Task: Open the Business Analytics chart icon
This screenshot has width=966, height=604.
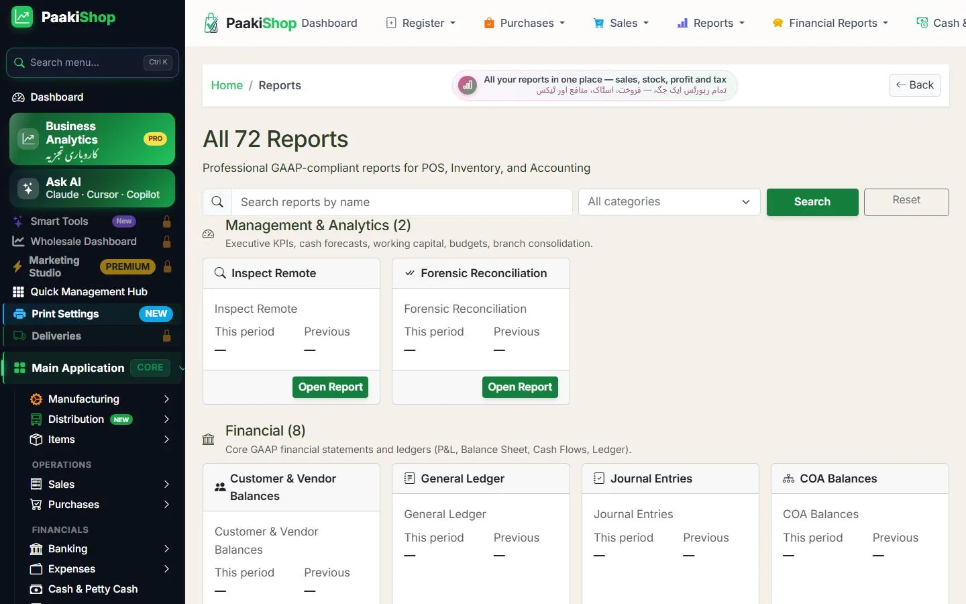Action: tap(28, 139)
